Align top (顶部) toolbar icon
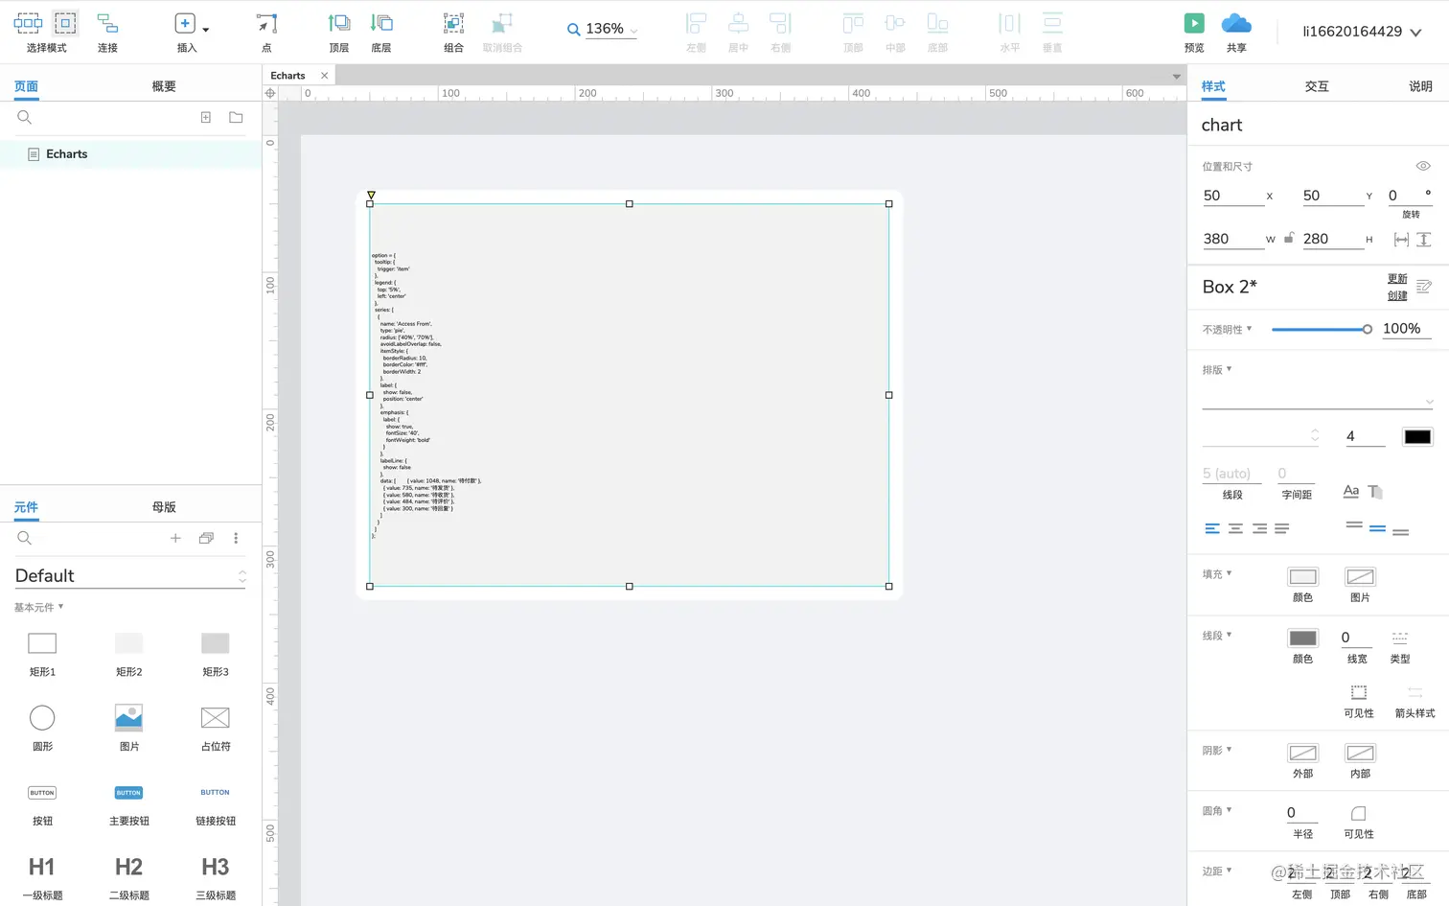The image size is (1449, 906). tap(853, 24)
